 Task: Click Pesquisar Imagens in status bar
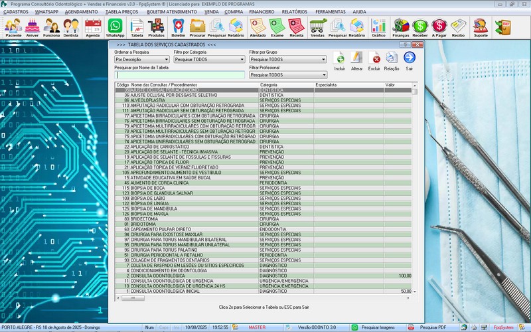point(374,327)
